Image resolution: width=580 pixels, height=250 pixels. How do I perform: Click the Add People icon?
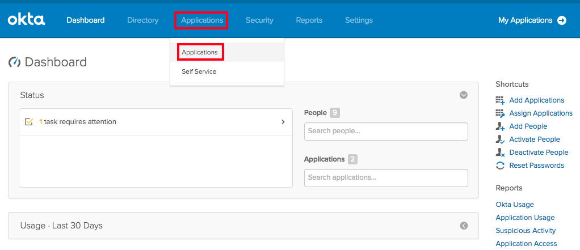(500, 126)
